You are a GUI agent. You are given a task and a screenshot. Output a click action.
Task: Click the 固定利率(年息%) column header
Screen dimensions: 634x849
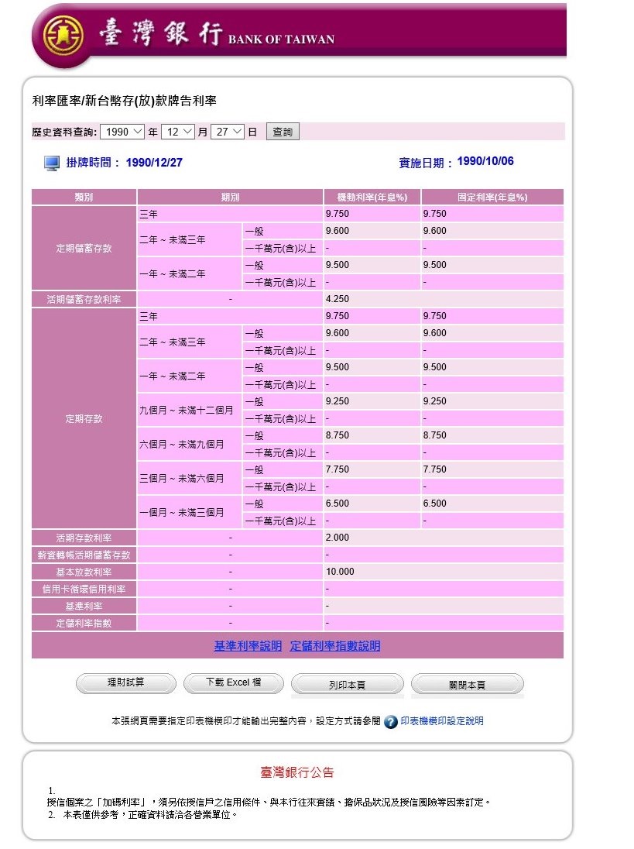pos(492,197)
